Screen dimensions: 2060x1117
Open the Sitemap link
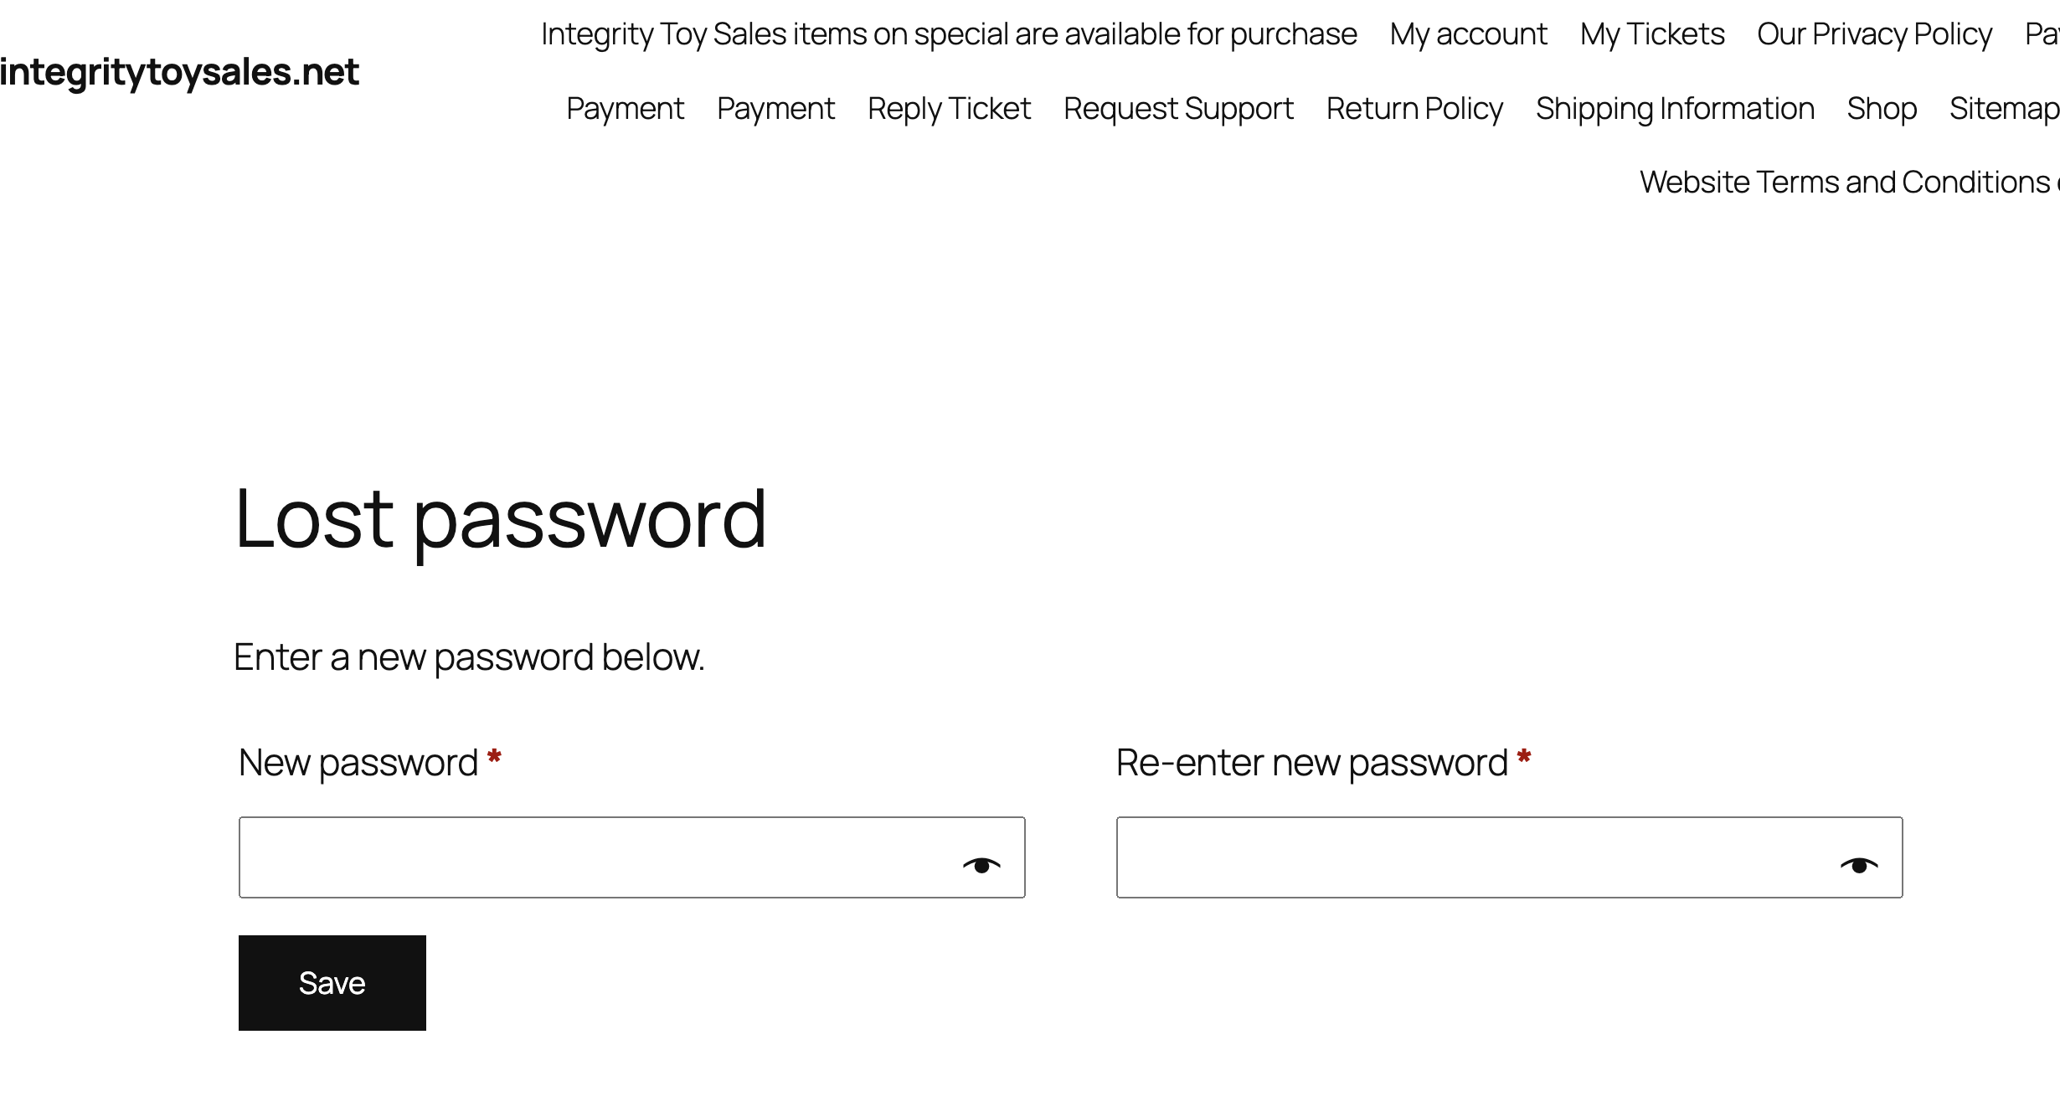[x=2004, y=109]
